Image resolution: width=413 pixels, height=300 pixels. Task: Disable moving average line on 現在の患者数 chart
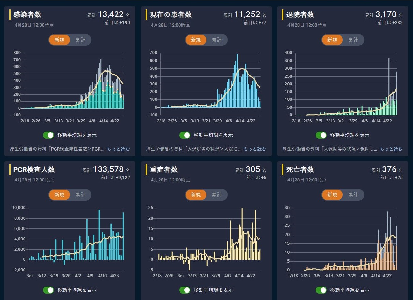185,135
